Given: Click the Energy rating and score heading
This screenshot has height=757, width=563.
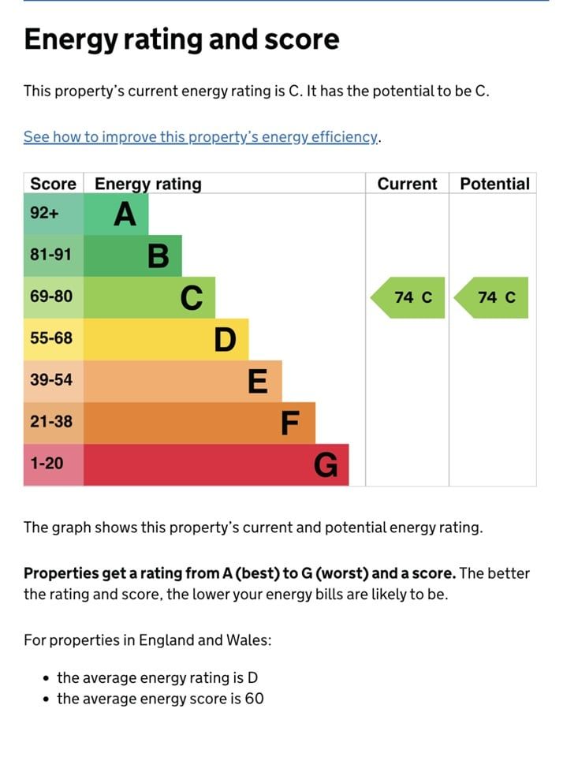Looking at the screenshot, I should point(181,39).
